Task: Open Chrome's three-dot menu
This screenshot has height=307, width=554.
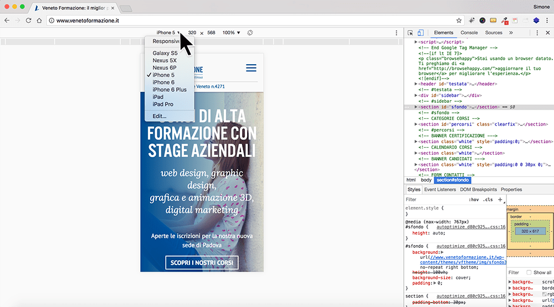Action: pyautogui.click(x=547, y=20)
